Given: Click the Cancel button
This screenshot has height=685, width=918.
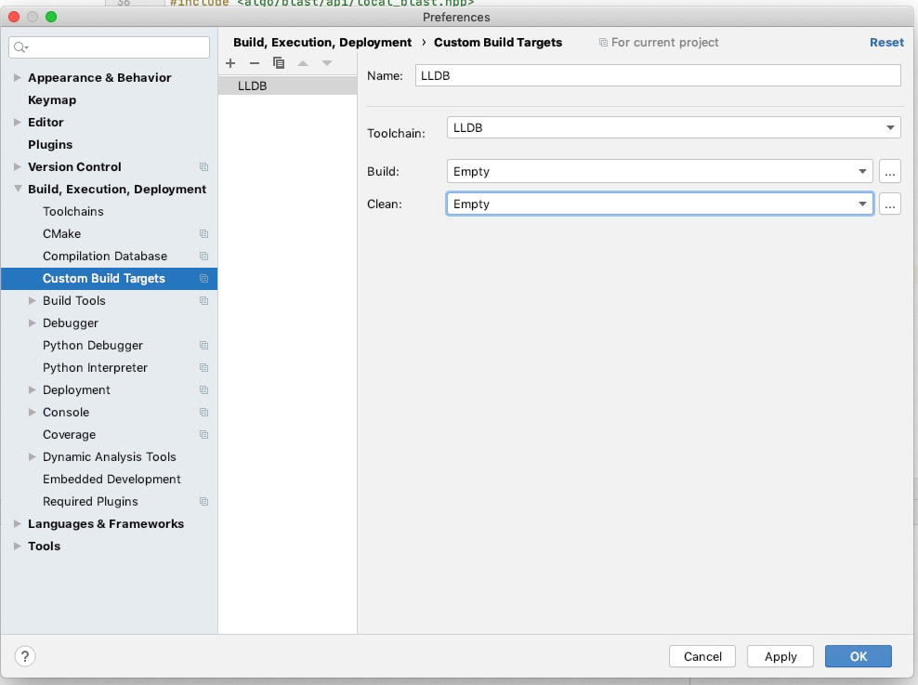Looking at the screenshot, I should 702,656.
